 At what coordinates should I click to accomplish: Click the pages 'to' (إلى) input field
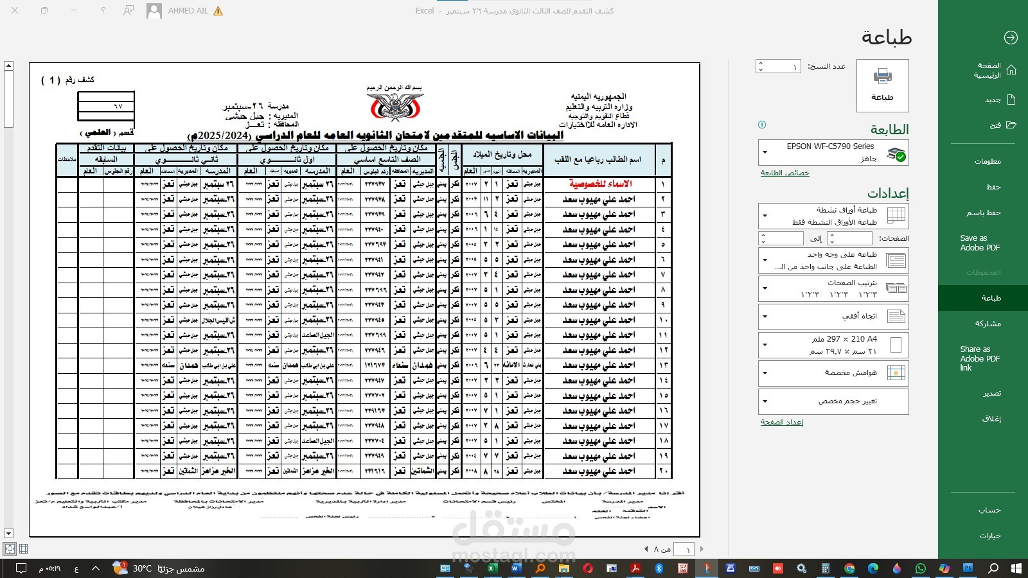coord(785,238)
